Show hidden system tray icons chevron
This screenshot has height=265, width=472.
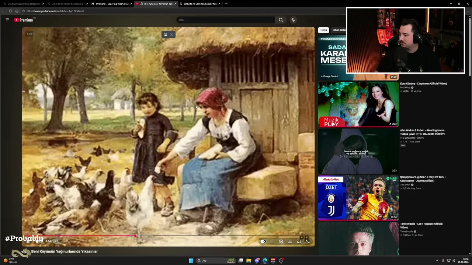coord(437,261)
